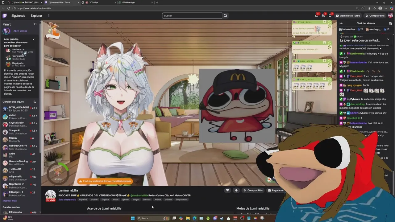
Task: Open the chat community users icon
Action: point(390,23)
